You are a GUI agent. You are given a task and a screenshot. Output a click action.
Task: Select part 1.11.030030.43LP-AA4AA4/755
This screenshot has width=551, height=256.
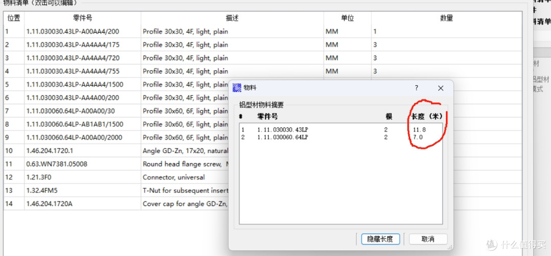click(x=73, y=71)
